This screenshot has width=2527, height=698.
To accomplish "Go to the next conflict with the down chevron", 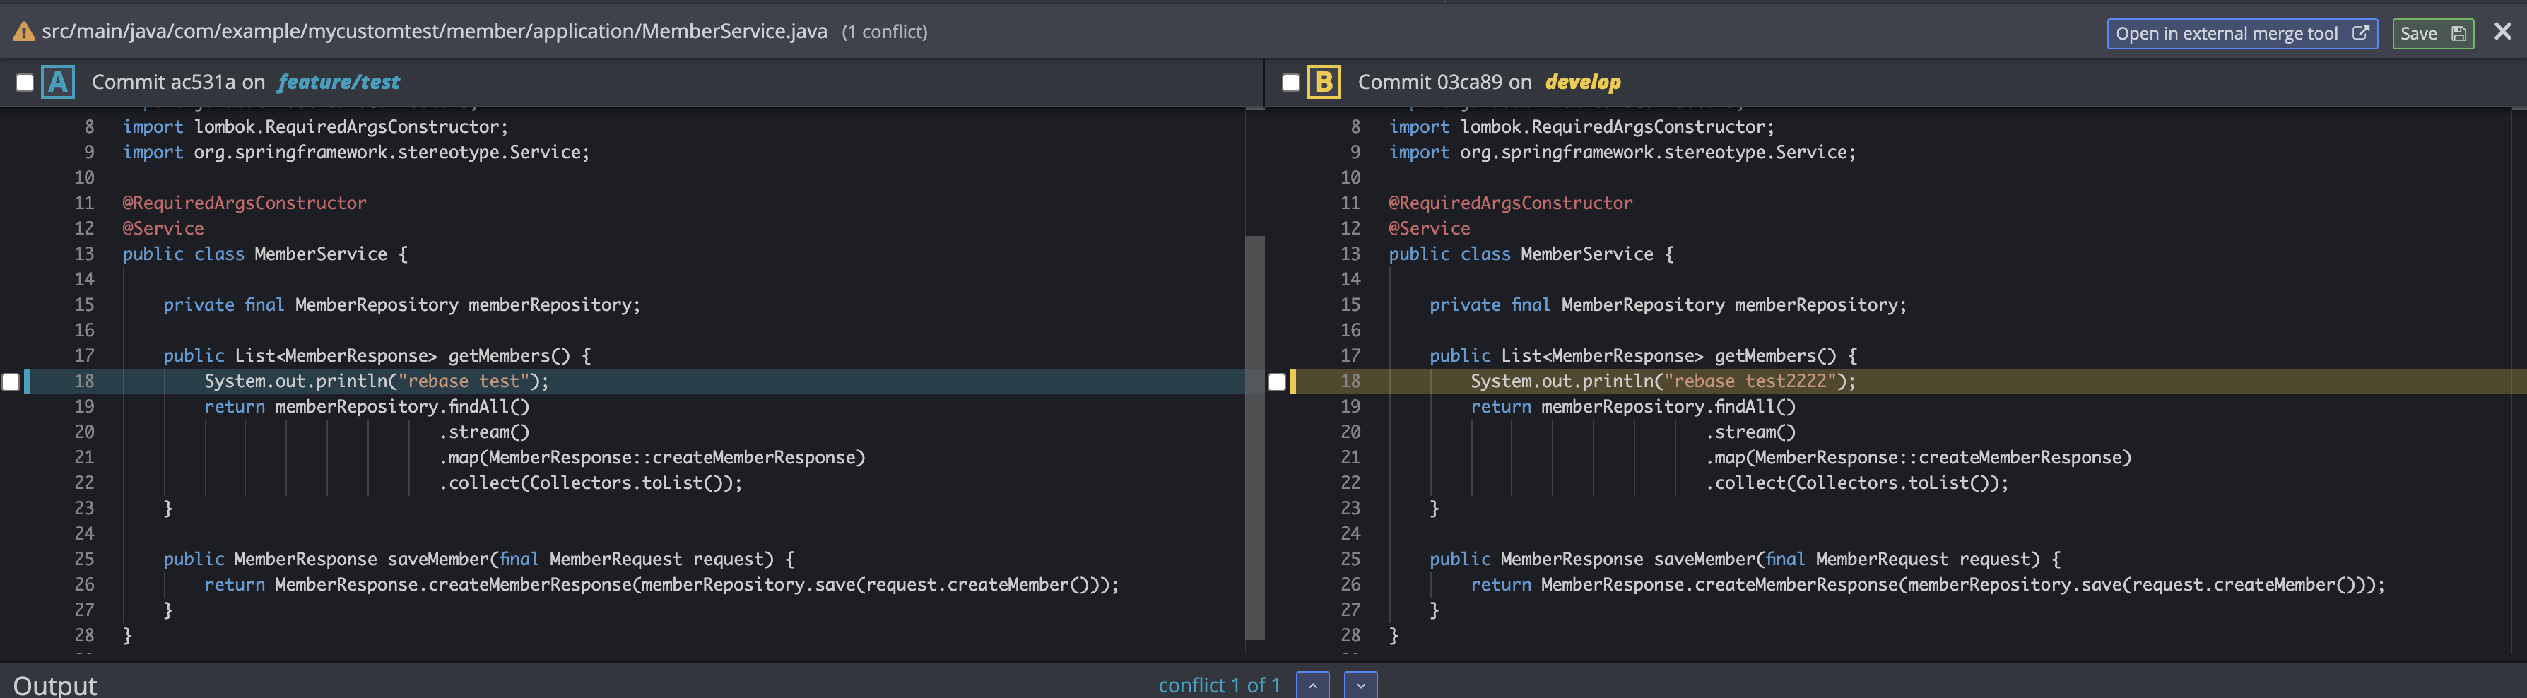I will pos(1360,685).
